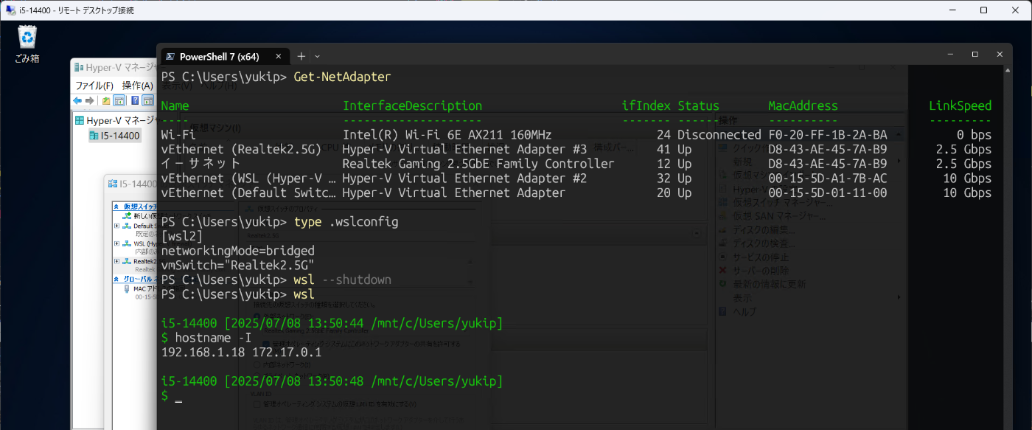
Task: Click MAC address F0-20-FF-1B-2A-BA
Action: point(828,135)
